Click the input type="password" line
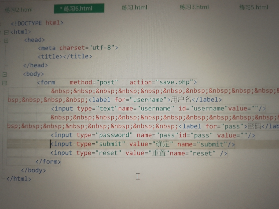 point(153,135)
